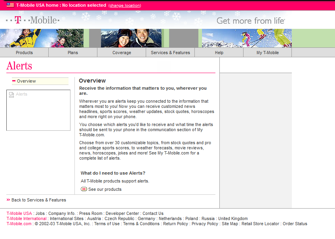
Task: Open the Retail Store Locator link
Action: pyautogui.click(x=261, y=224)
